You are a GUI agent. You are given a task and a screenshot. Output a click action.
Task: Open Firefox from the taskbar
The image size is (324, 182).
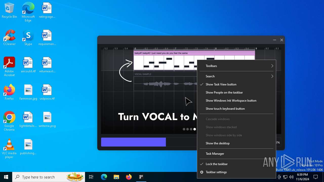pos(129,177)
